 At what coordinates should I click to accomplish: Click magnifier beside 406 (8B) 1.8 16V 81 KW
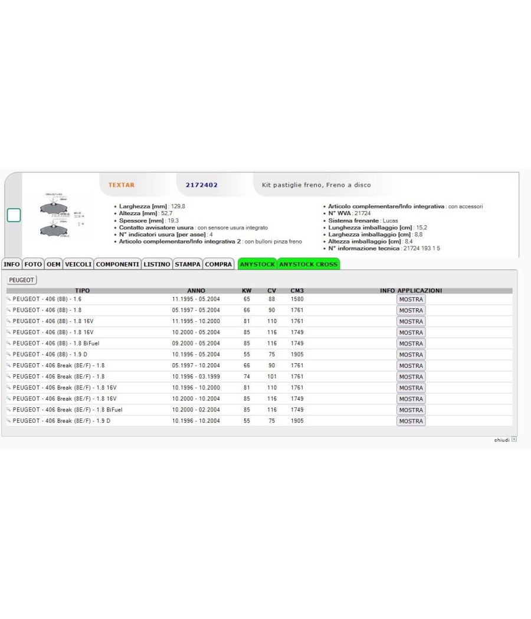tap(9, 321)
